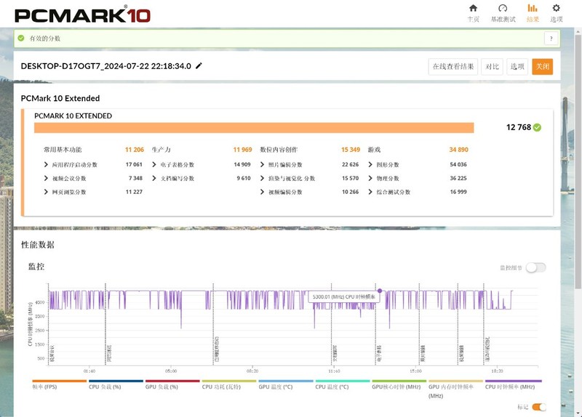Click the 11 969 productivity score

(x=242, y=150)
